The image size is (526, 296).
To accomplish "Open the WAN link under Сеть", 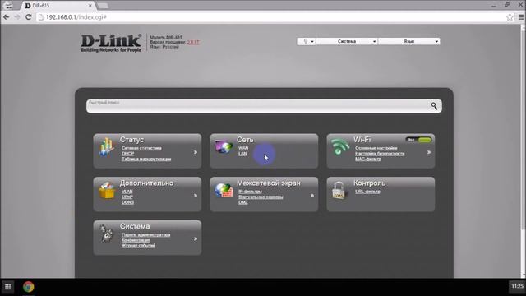I will coord(243,148).
